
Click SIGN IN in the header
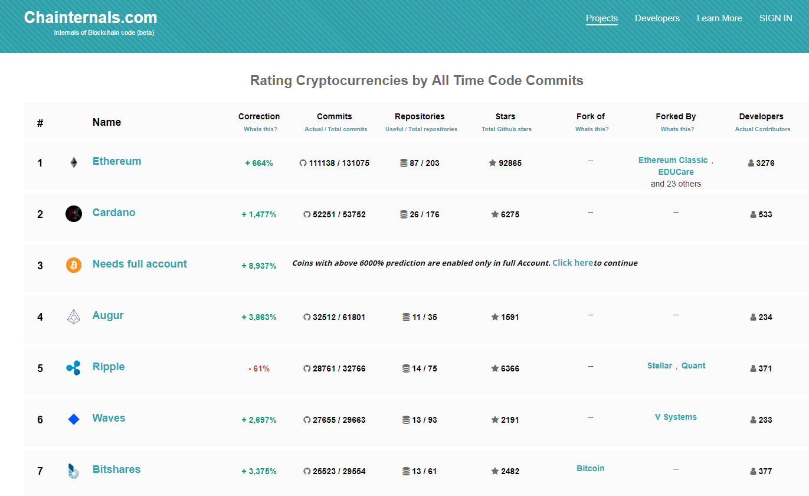[775, 18]
